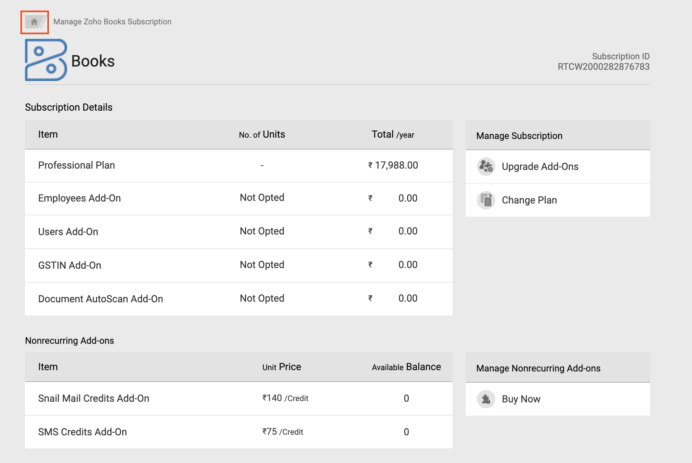Click the Buy Now icon
692x463 pixels.
point(486,399)
